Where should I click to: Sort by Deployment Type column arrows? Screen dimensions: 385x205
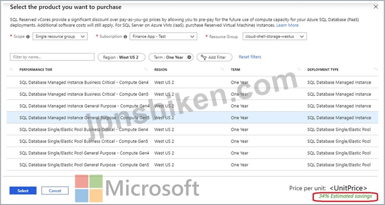(376, 69)
